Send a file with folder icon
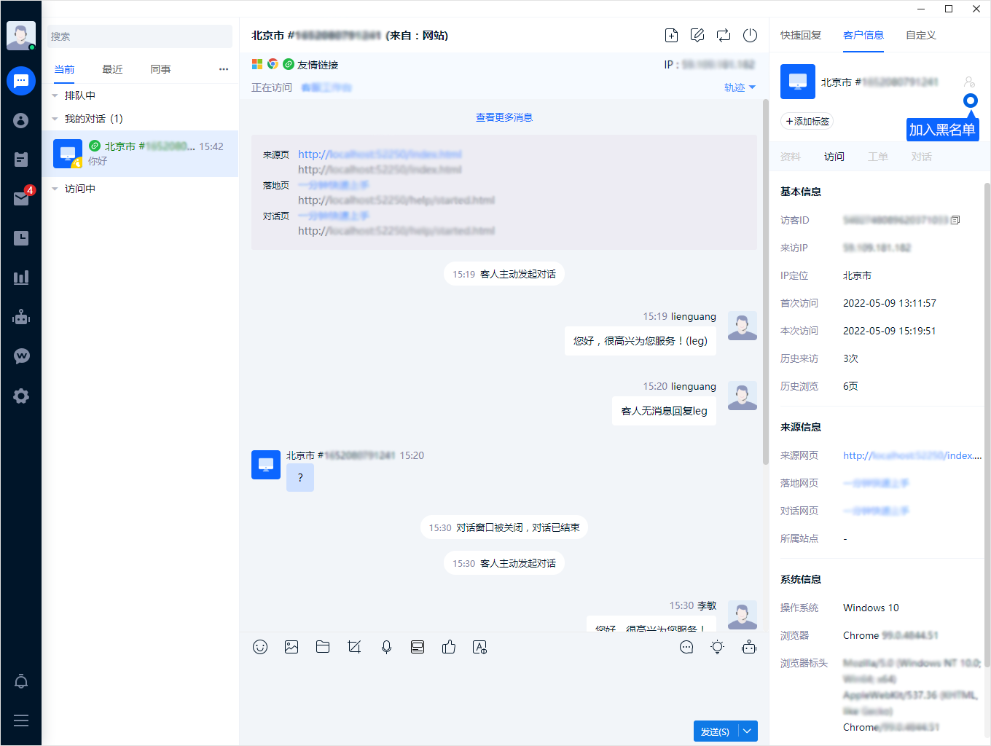 coord(323,647)
